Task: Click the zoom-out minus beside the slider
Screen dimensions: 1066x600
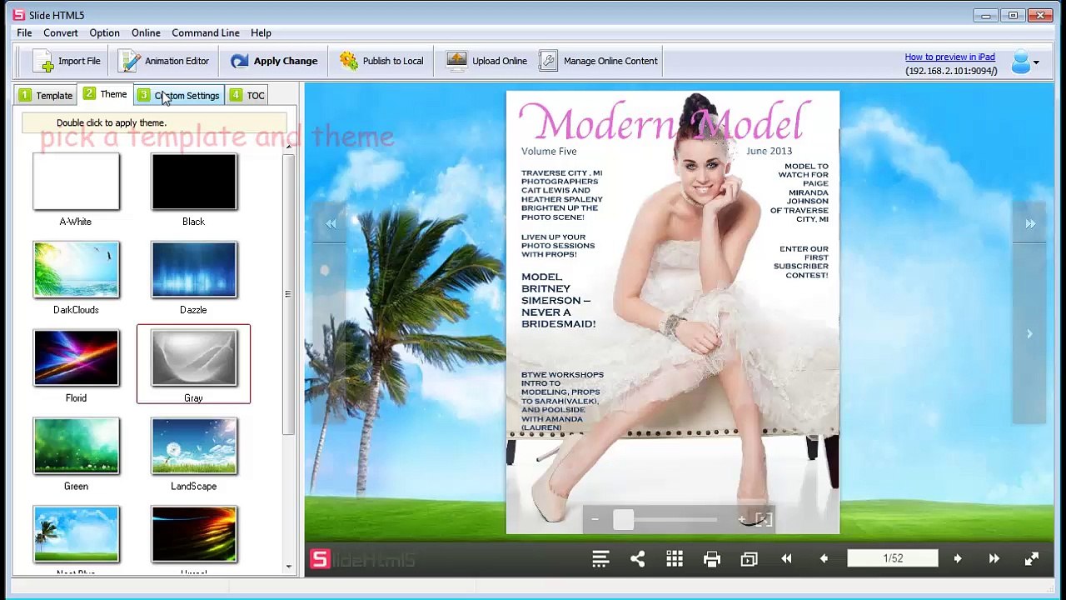Action: 595,520
